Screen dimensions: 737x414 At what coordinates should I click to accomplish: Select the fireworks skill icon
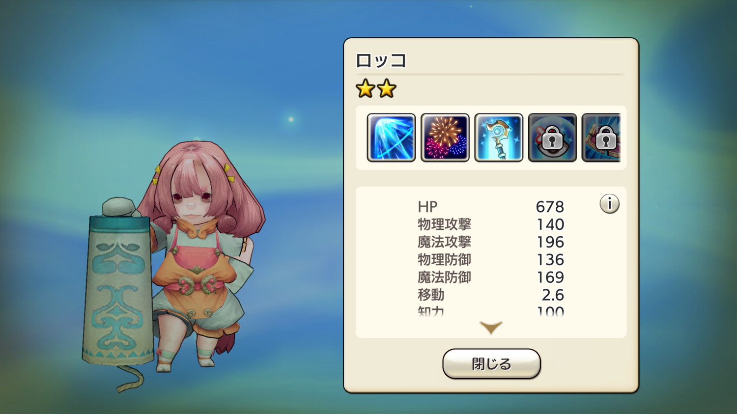pos(445,138)
